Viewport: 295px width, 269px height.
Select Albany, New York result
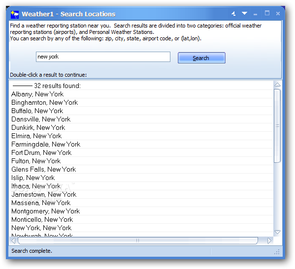coord(141,94)
